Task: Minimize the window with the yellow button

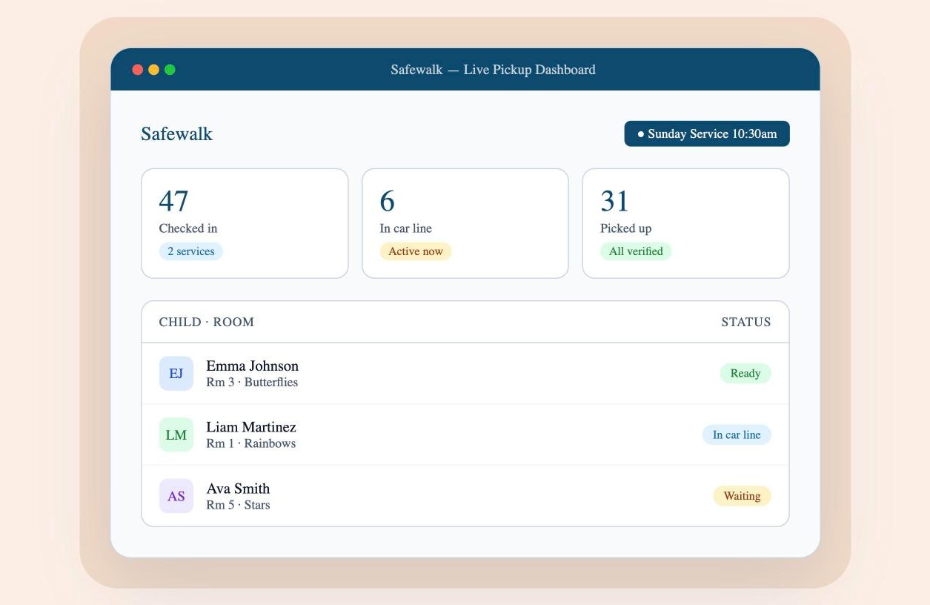Action: [x=154, y=70]
